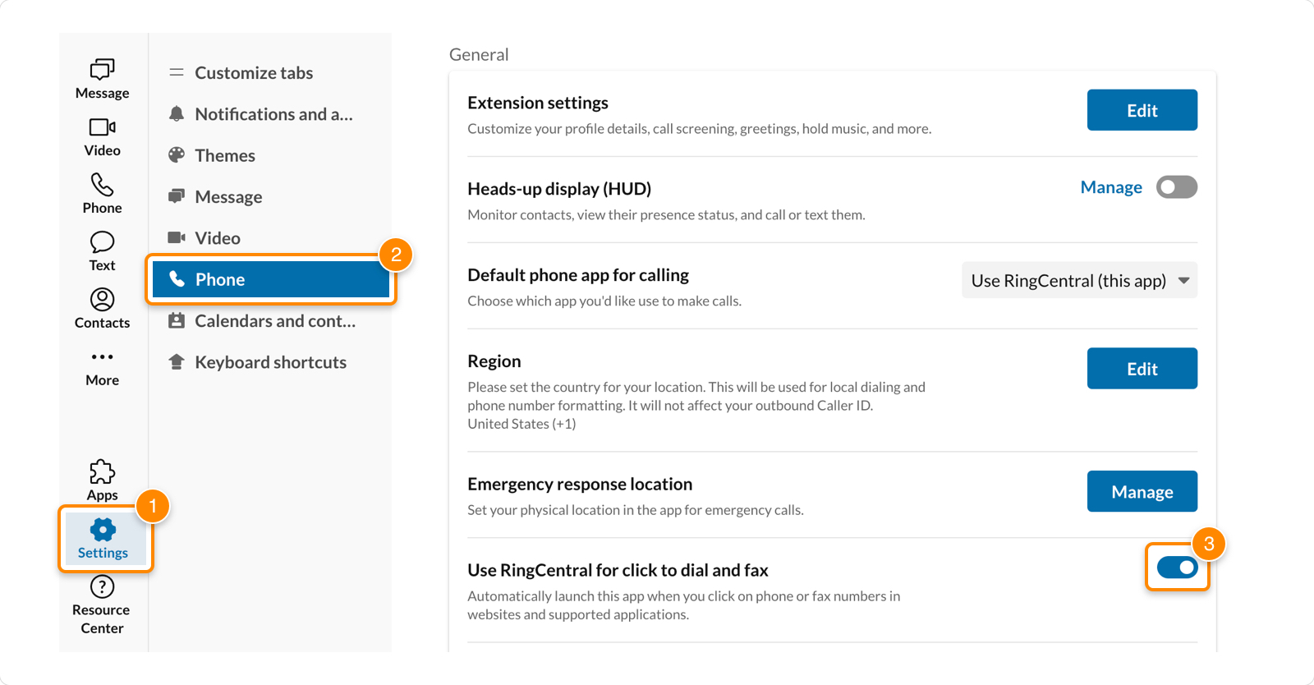Open the Apps puzzle-piece icon
Viewport: 1314px width, 685px height.
[x=101, y=472]
